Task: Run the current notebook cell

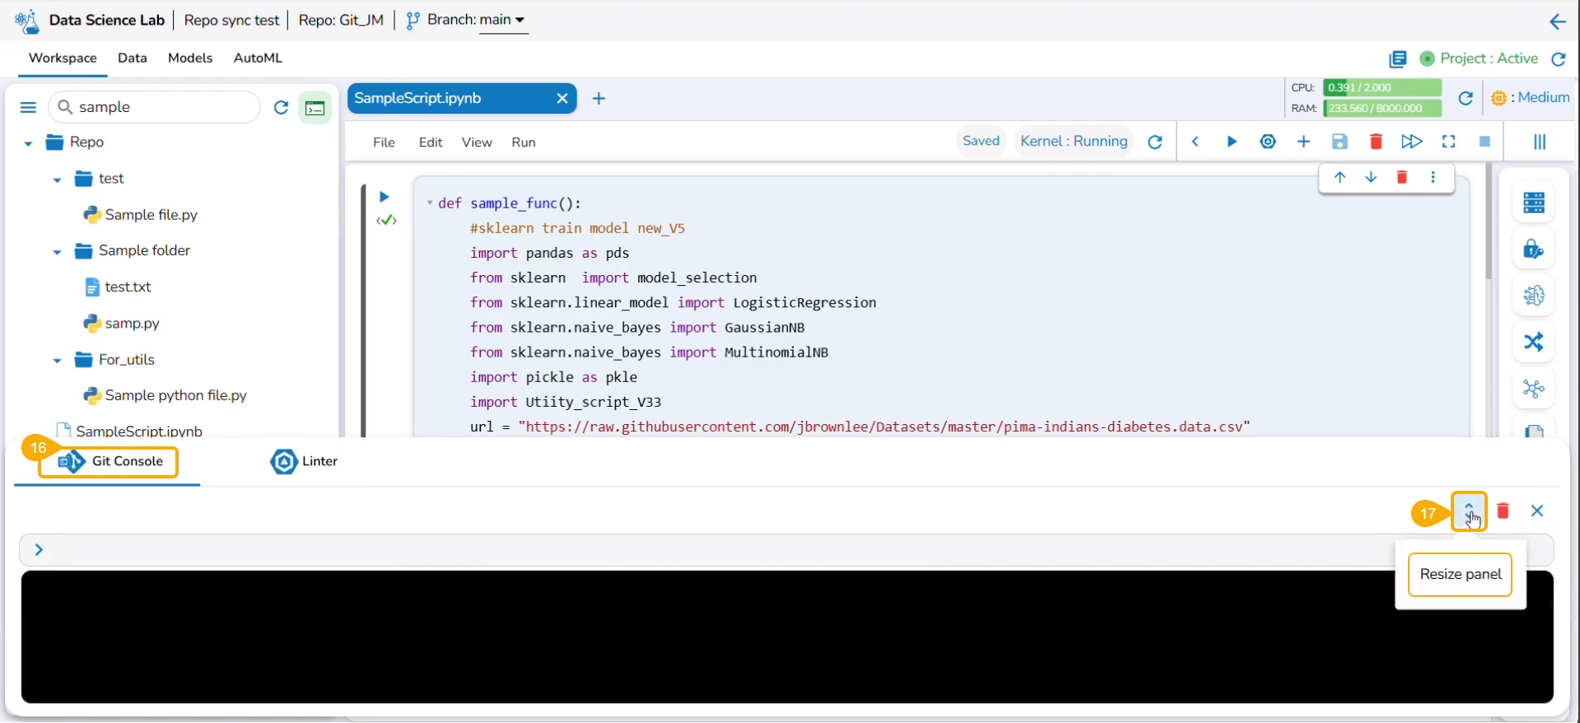Action: tap(1232, 142)
